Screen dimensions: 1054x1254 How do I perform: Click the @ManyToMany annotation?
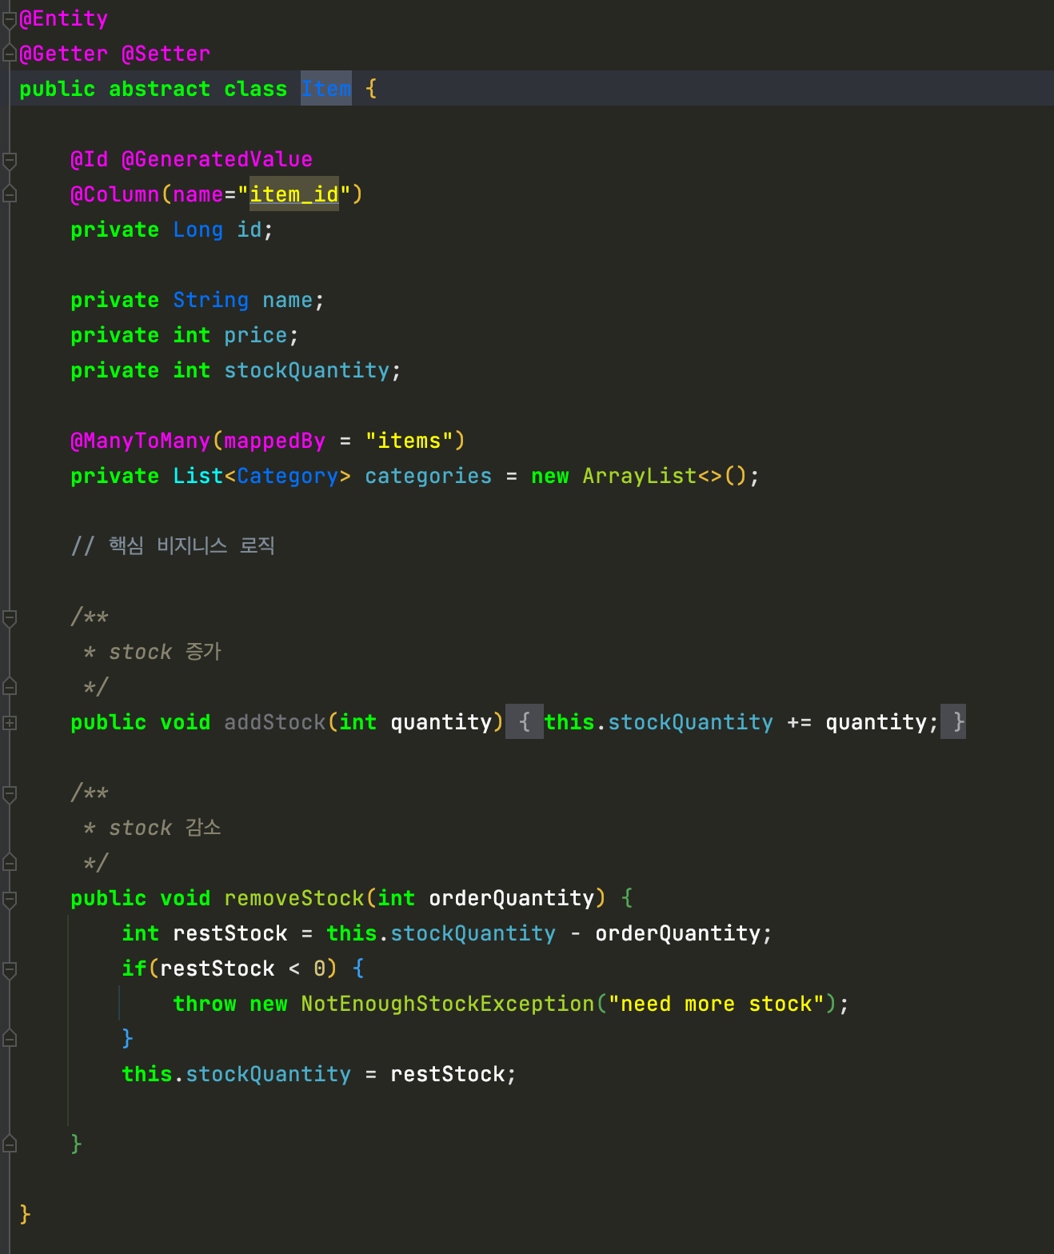coord(141,441)
